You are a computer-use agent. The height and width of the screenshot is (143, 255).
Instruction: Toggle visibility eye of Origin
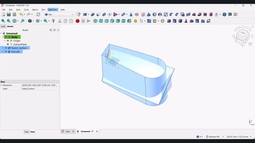point(8,41)
